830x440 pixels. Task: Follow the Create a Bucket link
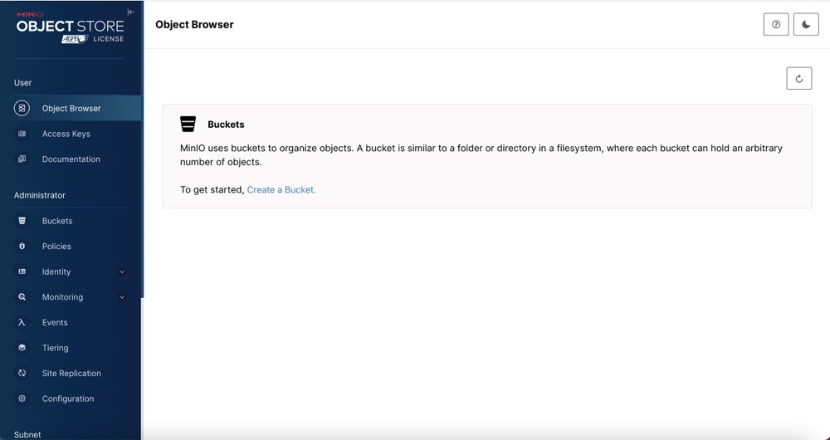[x=281, y=189]
